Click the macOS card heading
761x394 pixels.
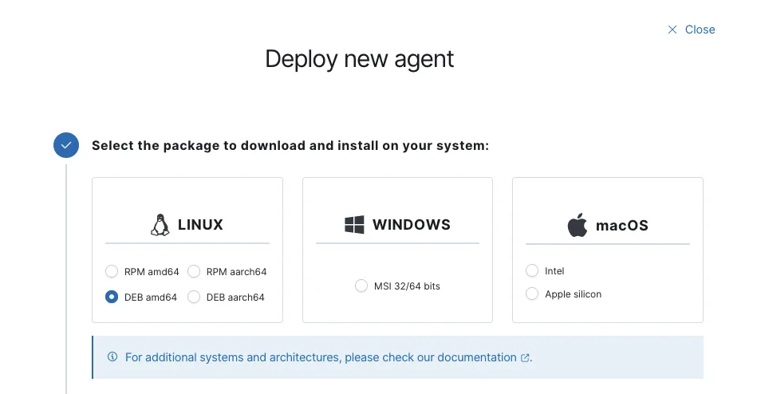[x=622, y=226]
